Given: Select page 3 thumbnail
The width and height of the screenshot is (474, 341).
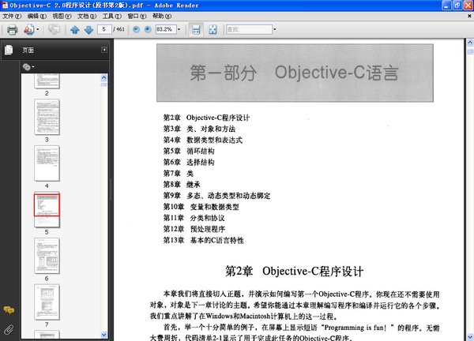Looking at the screenshot, I should (x=47, y=117).
